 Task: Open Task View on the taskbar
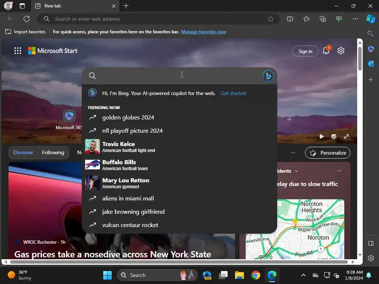pyautogui.click(x=223, y=275)
